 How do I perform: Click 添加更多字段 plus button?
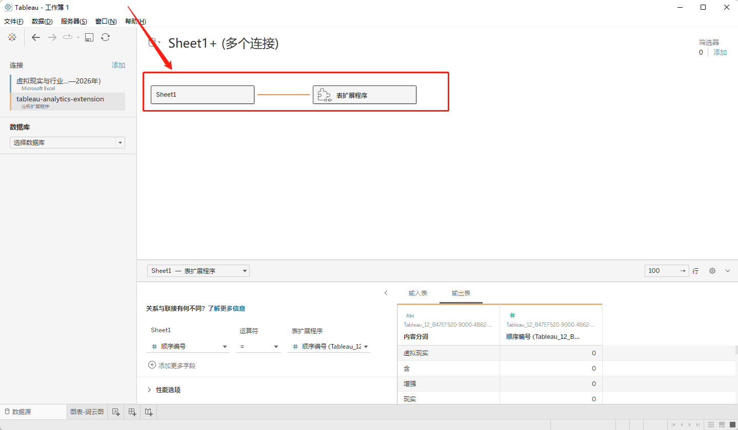(x=152, y=365)
